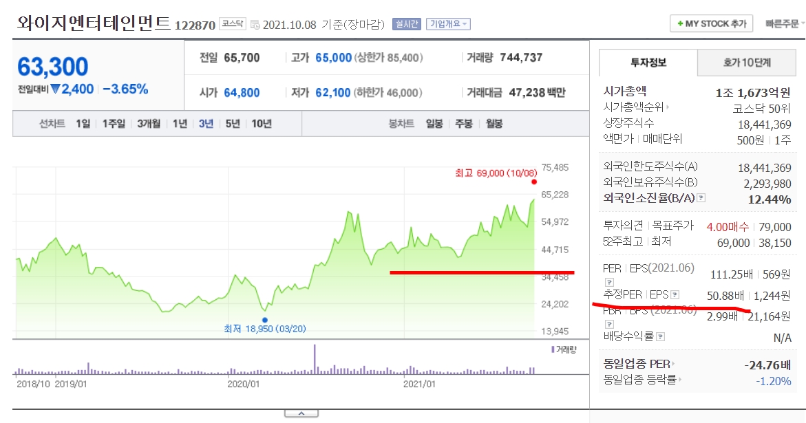The image size is (806, 423).
Task: Click the blue 최저 18,950 marker dot
Action: (x=265, y=320)
